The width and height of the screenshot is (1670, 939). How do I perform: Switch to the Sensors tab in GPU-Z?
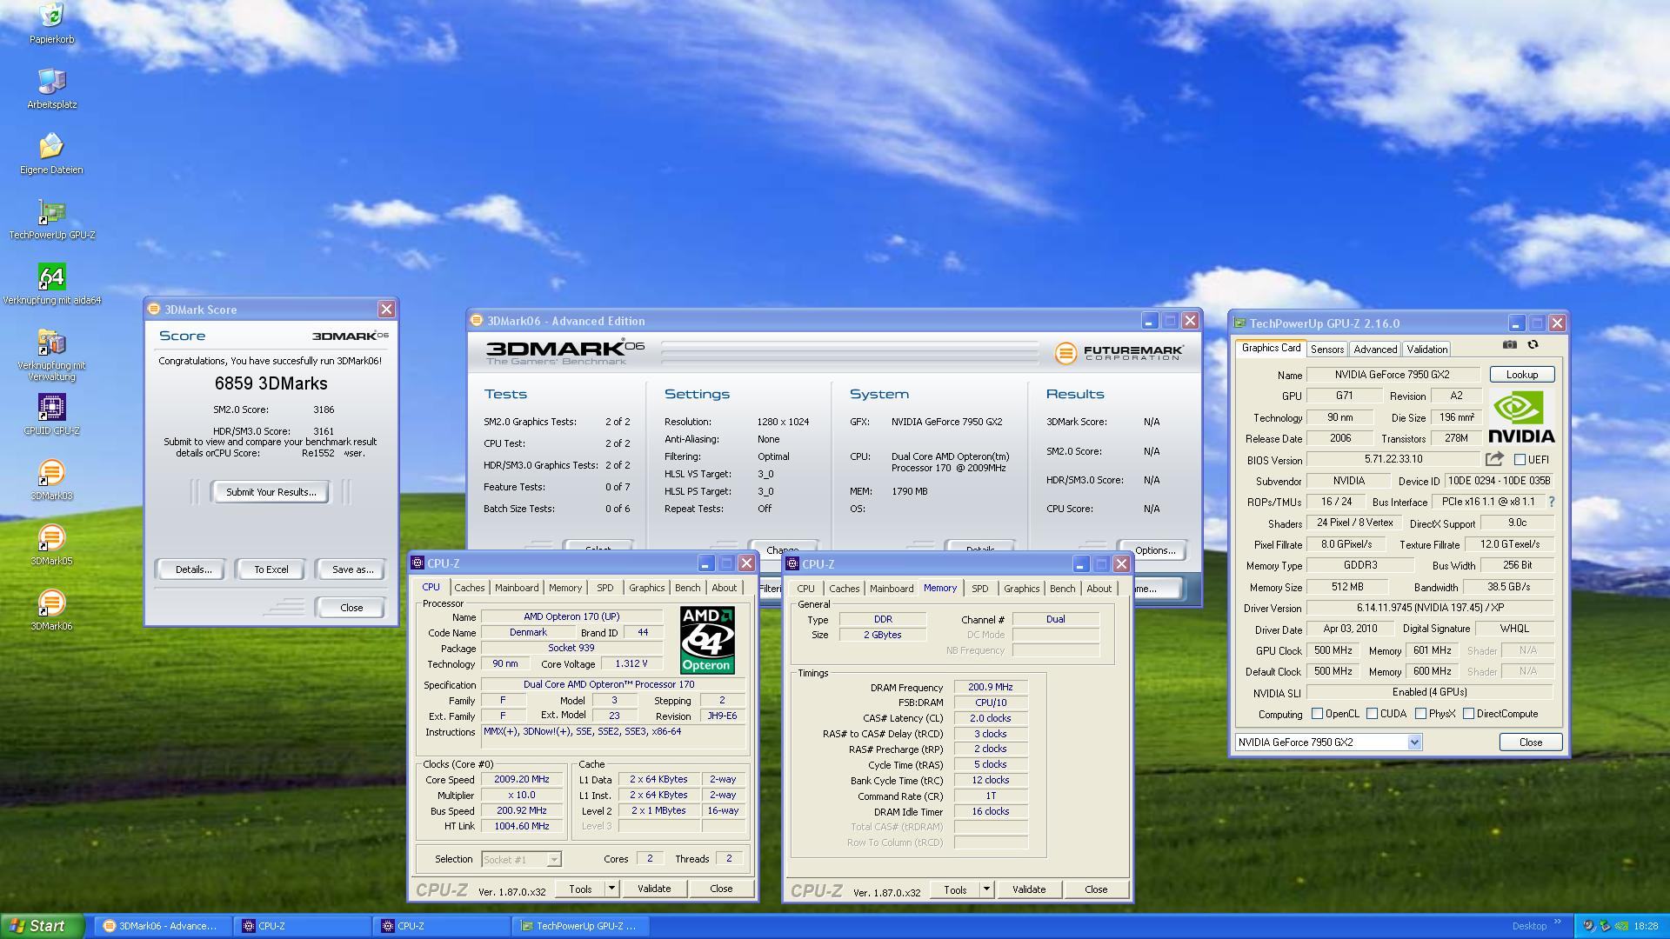tap(1327, 350)
